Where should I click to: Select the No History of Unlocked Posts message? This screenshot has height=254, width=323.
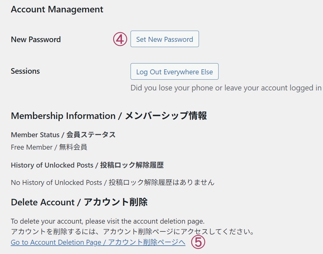pyautogui.click(x=113, y=182)
